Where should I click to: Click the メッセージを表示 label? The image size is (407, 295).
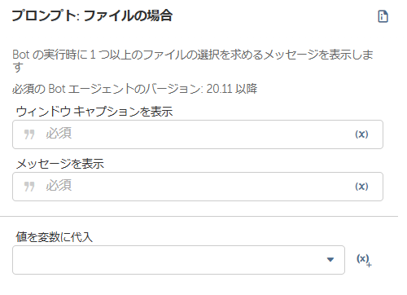point(60,164)
